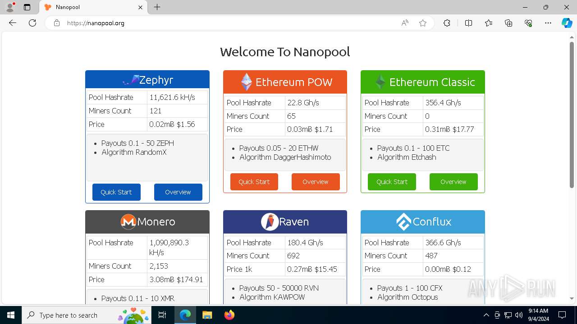Refresh the Nanopool page
The width and height of the screenshot is (577, 324).
32,23
